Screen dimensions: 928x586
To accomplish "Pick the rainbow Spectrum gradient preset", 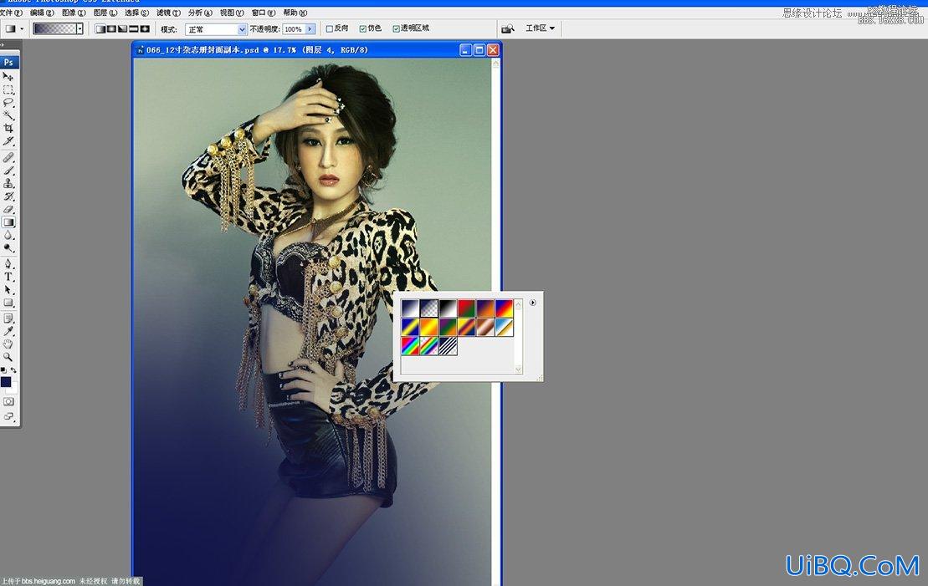I will (409, 346).
